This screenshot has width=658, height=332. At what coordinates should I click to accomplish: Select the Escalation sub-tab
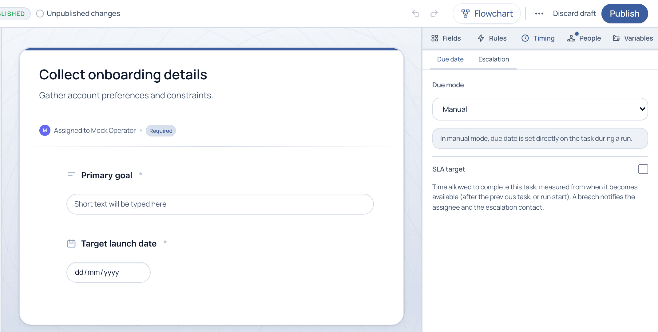point(494,59)
